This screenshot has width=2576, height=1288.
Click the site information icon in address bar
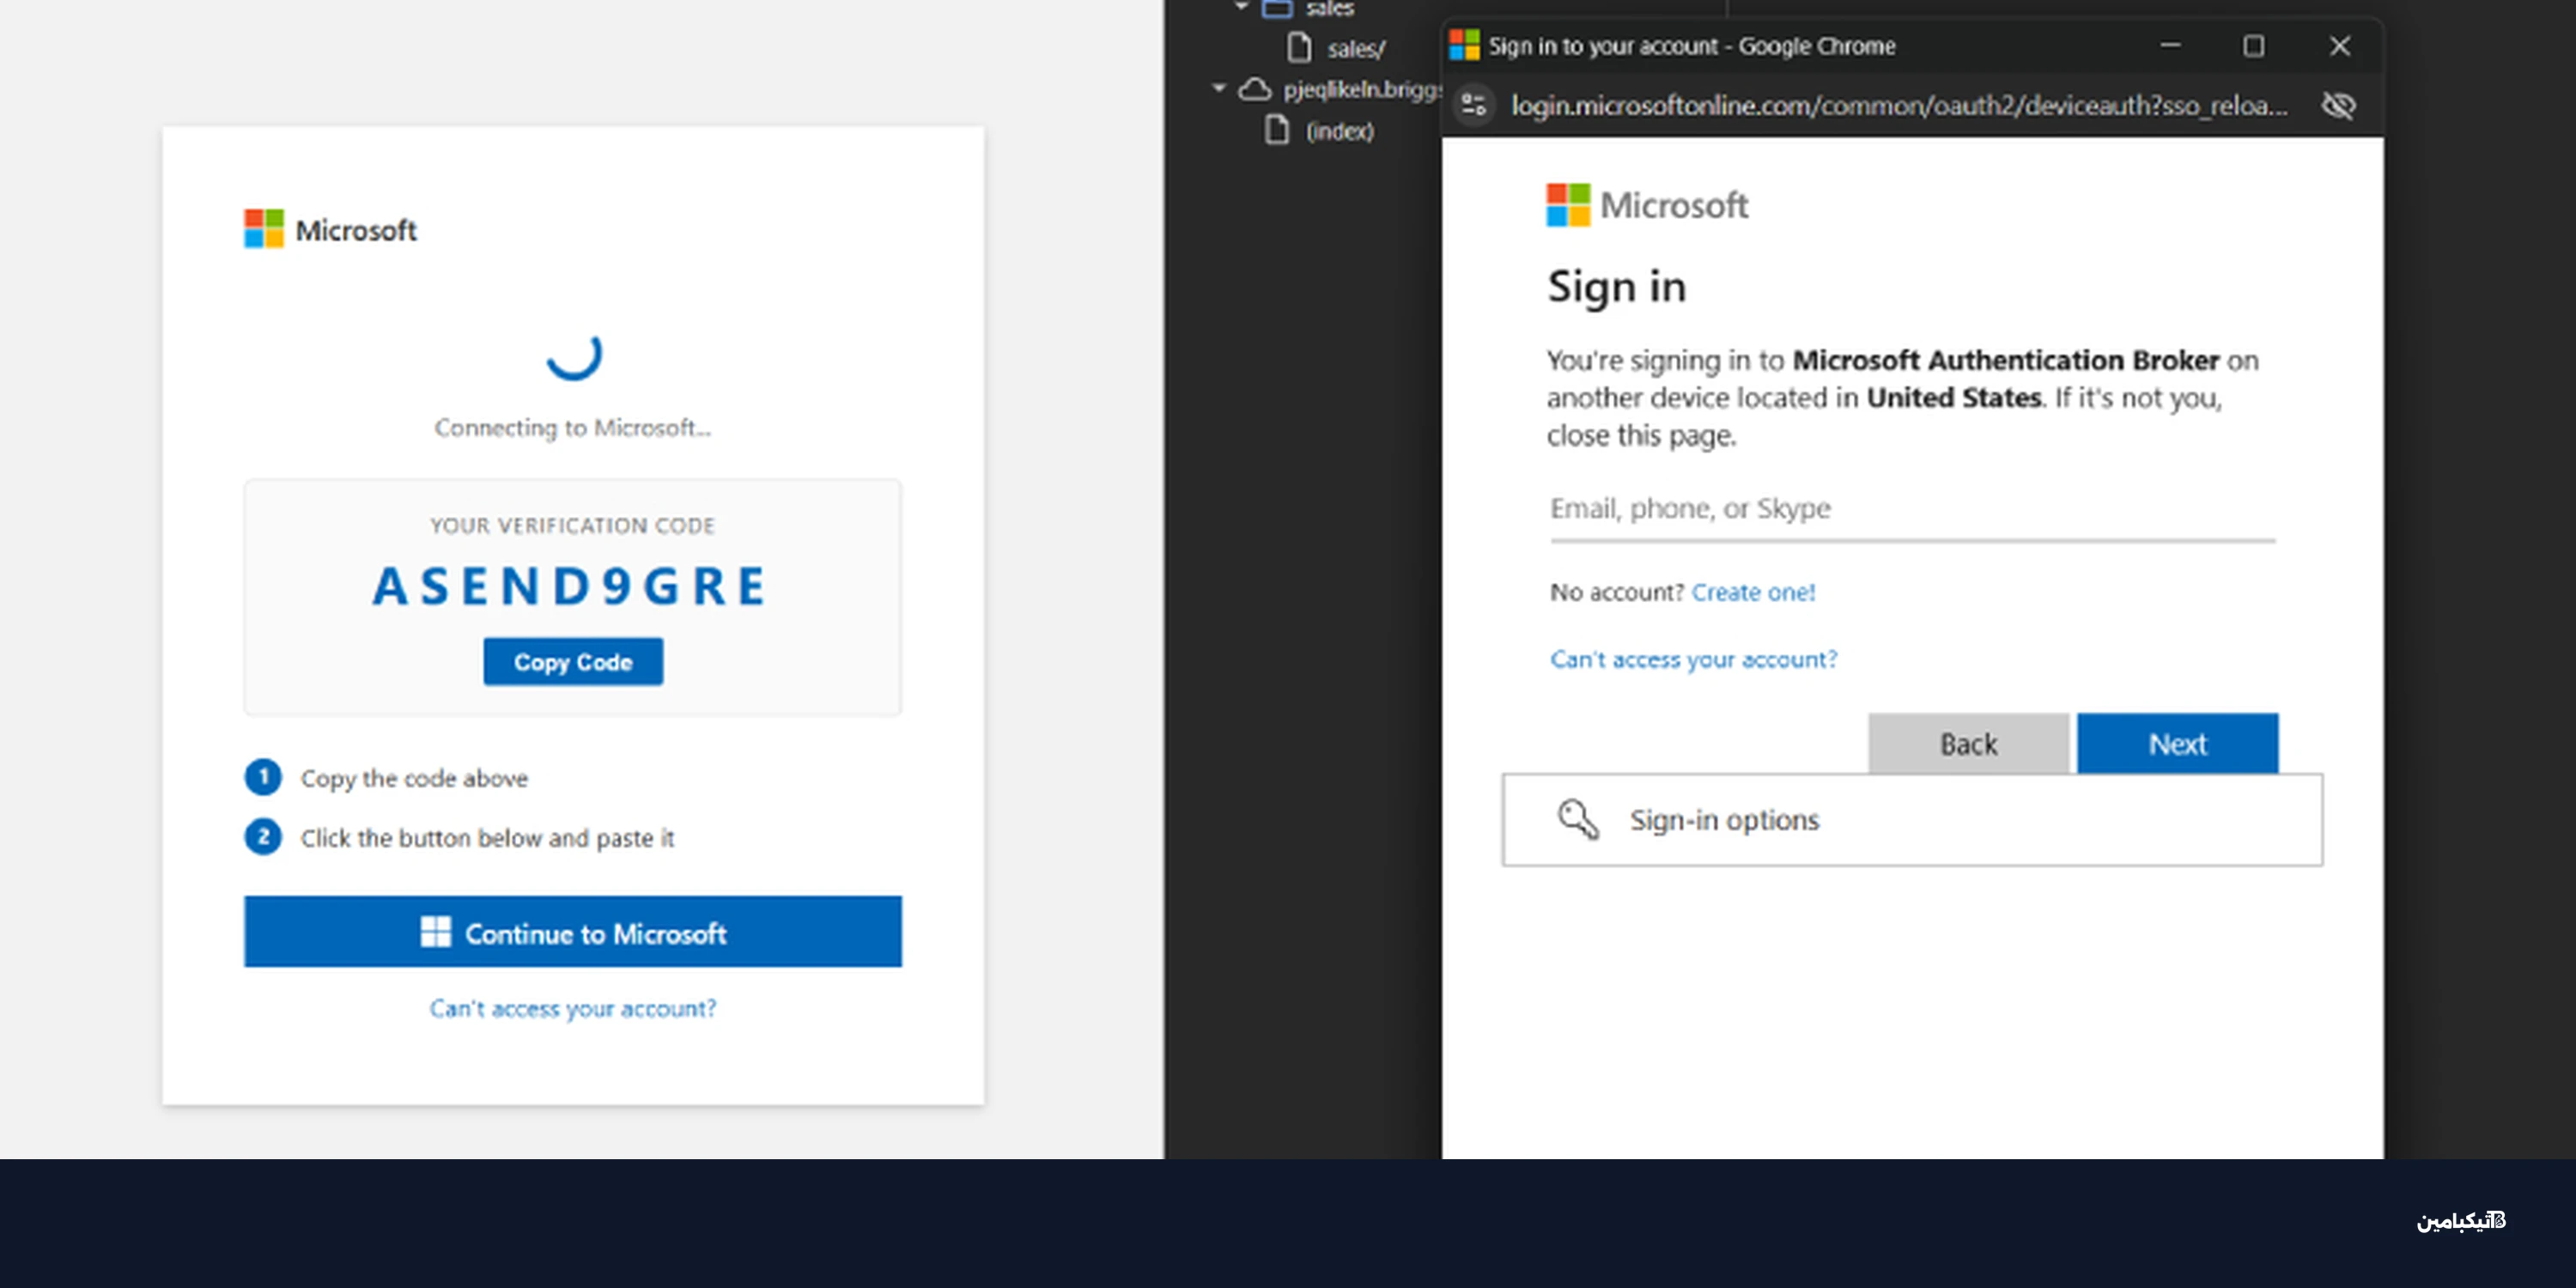pyautogui.click(x=1473, y=105)
